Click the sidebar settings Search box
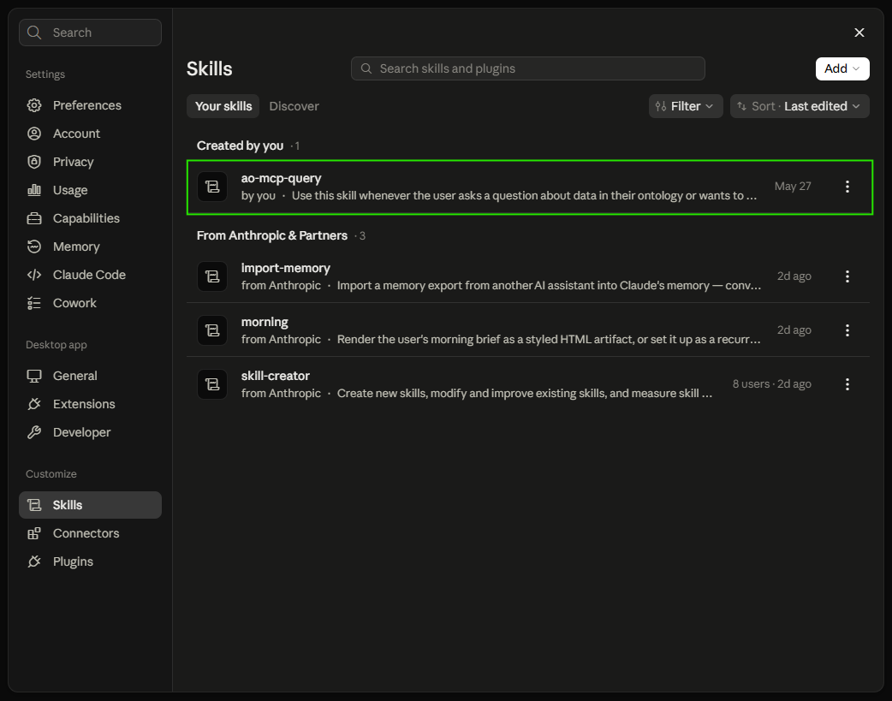Viewport: 892px width, 701px height. pyautogui.click(x=90, y=33)
